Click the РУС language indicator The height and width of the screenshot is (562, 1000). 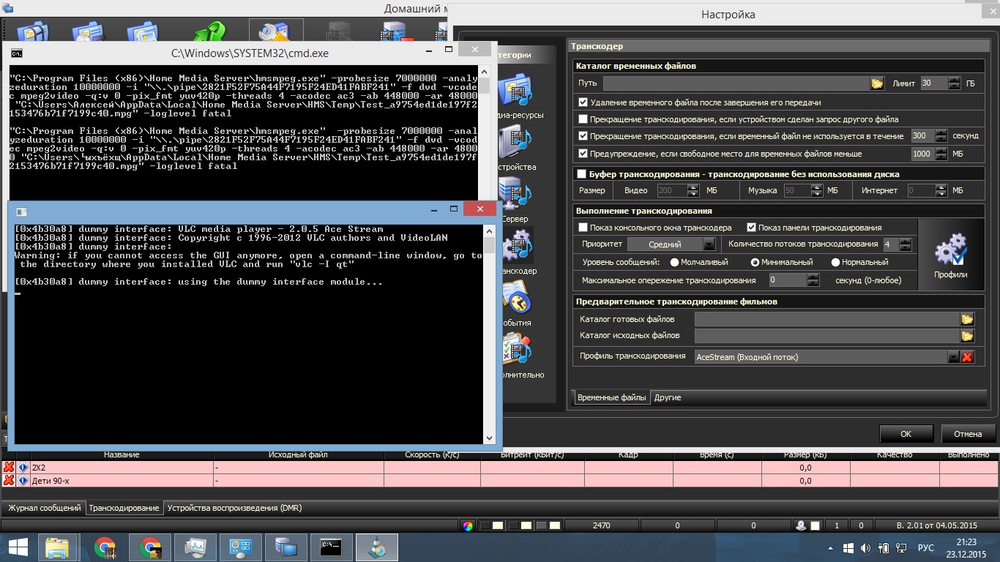pyautogui.click(x=926, y=547)
